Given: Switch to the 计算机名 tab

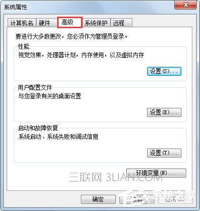Looking at the screenshot, I should 22,23.
